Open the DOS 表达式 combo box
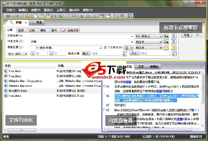Image resolution: width=208 pixels, height=141 pixels. (x=148, y=36)
